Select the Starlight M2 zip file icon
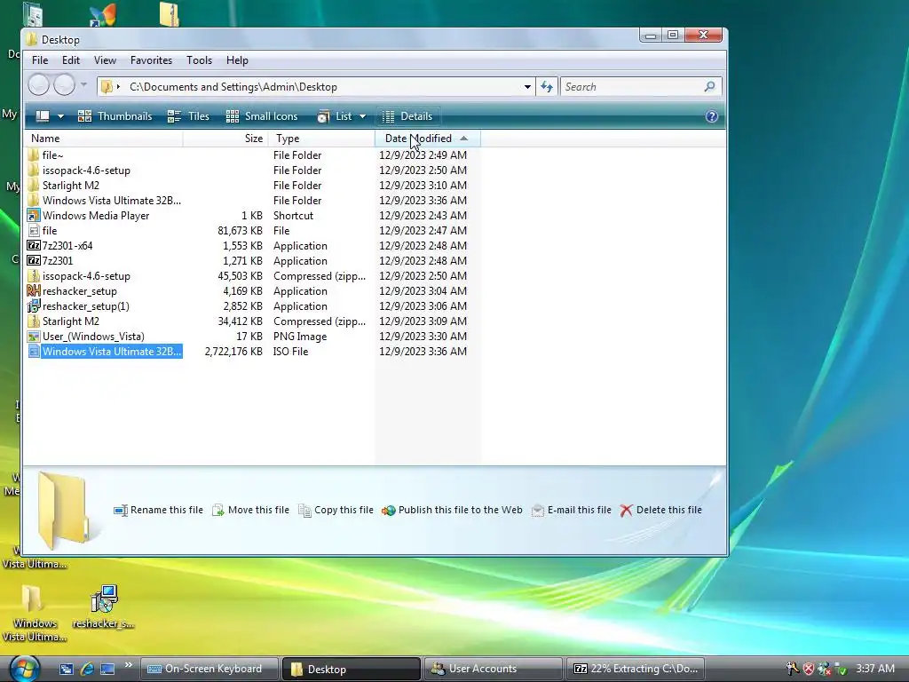The width and height of the screenshot is (909, 682). point(34,321)
